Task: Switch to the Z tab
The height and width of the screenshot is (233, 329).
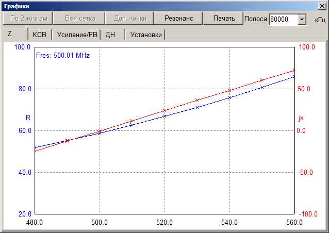Action: pos(10,34)
